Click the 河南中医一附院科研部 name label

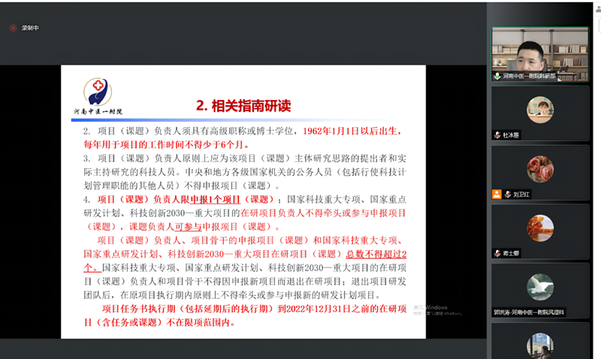click(x=529, y=76)
